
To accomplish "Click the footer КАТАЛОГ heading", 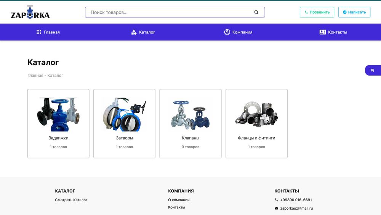I will click(65, 191).
